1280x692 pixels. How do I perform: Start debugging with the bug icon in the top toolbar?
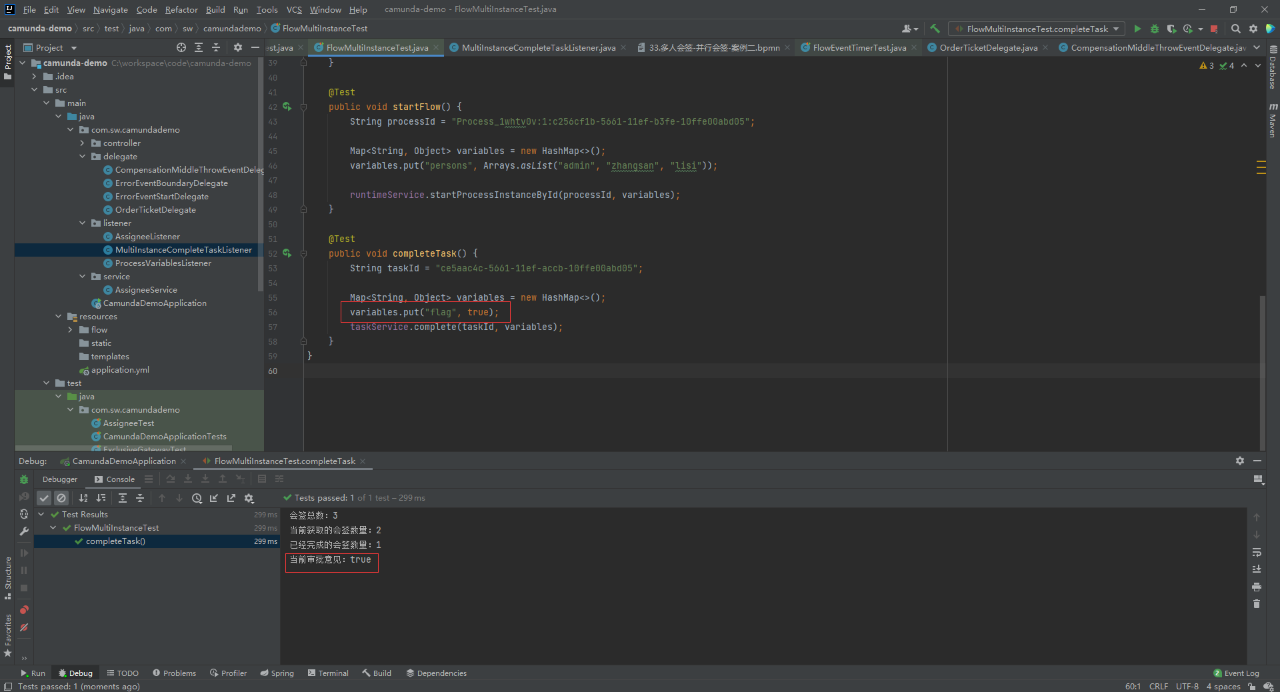[1155, 29]
